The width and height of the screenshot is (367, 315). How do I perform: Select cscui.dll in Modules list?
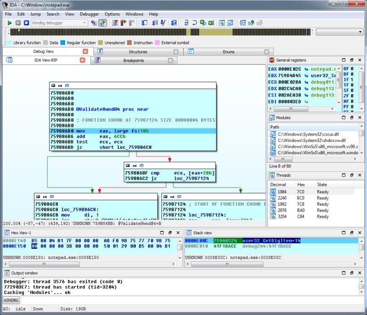[x=314, y=134]
